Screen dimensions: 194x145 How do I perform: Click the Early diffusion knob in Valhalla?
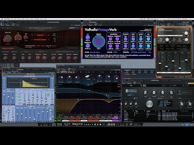(x=133, y=39)
